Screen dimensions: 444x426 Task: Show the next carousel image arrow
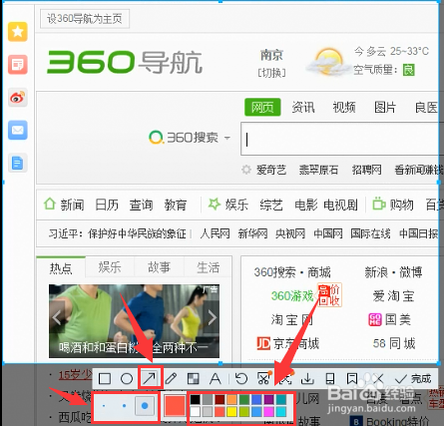212,318
